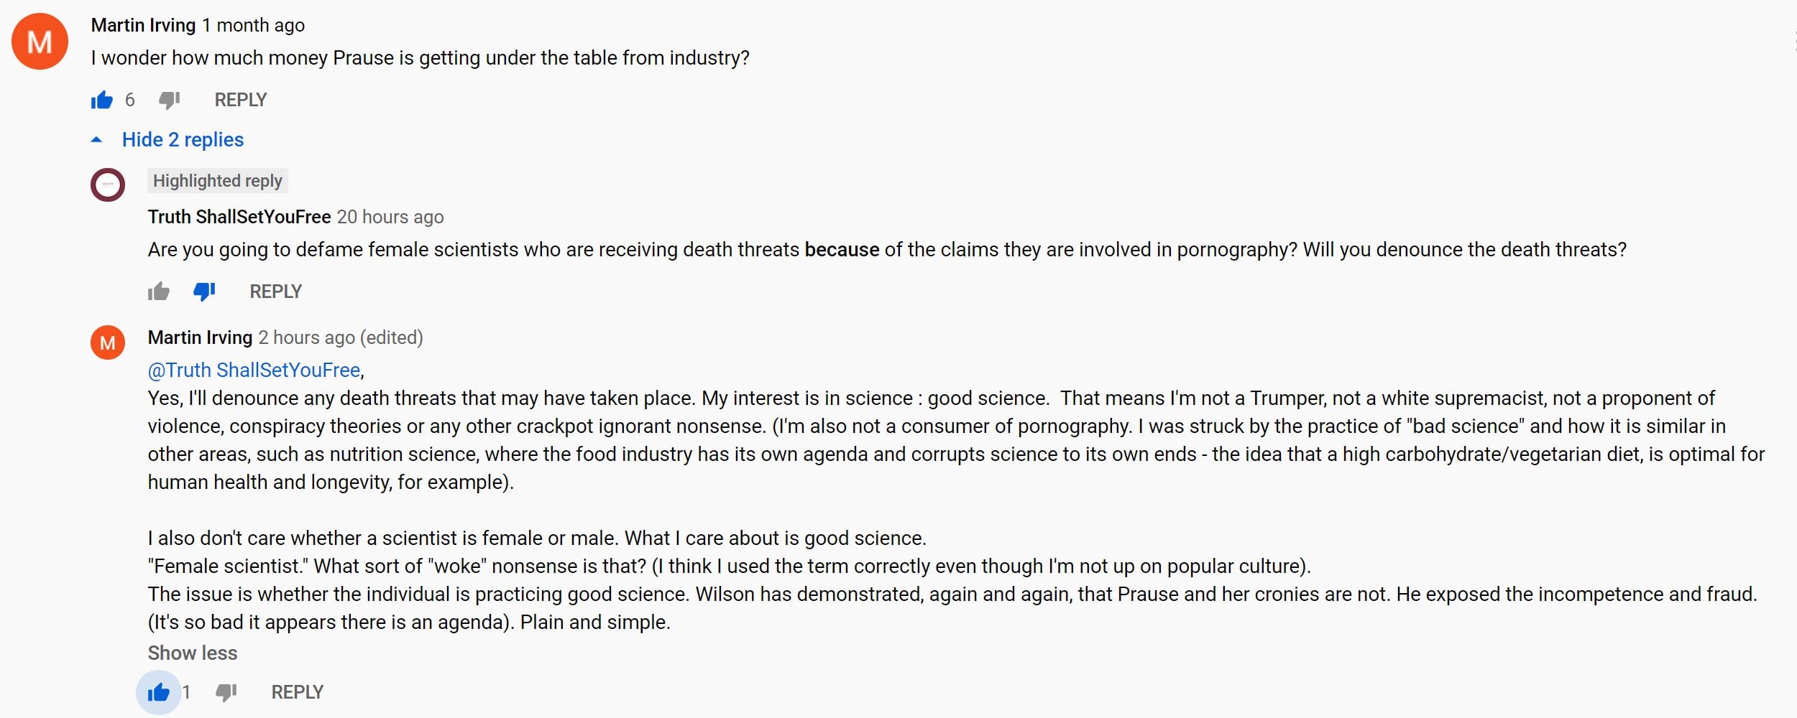Toggle the dislike on the highlighted reply
This screenshot has width=1797, height=718.
[204, 292]
